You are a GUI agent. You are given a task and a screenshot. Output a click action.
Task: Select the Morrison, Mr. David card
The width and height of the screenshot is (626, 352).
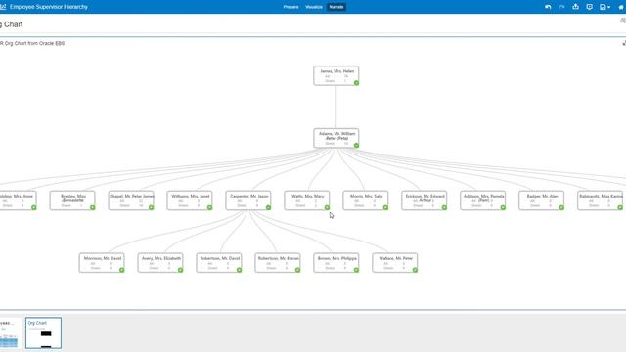coord(102,263)
